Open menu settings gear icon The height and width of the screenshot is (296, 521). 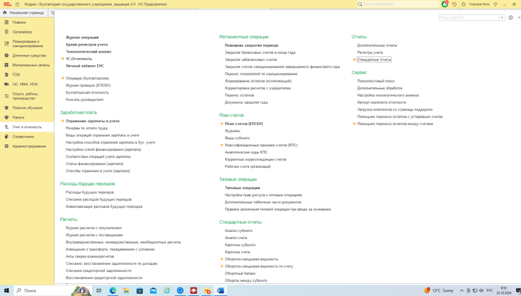coord(511,18)
